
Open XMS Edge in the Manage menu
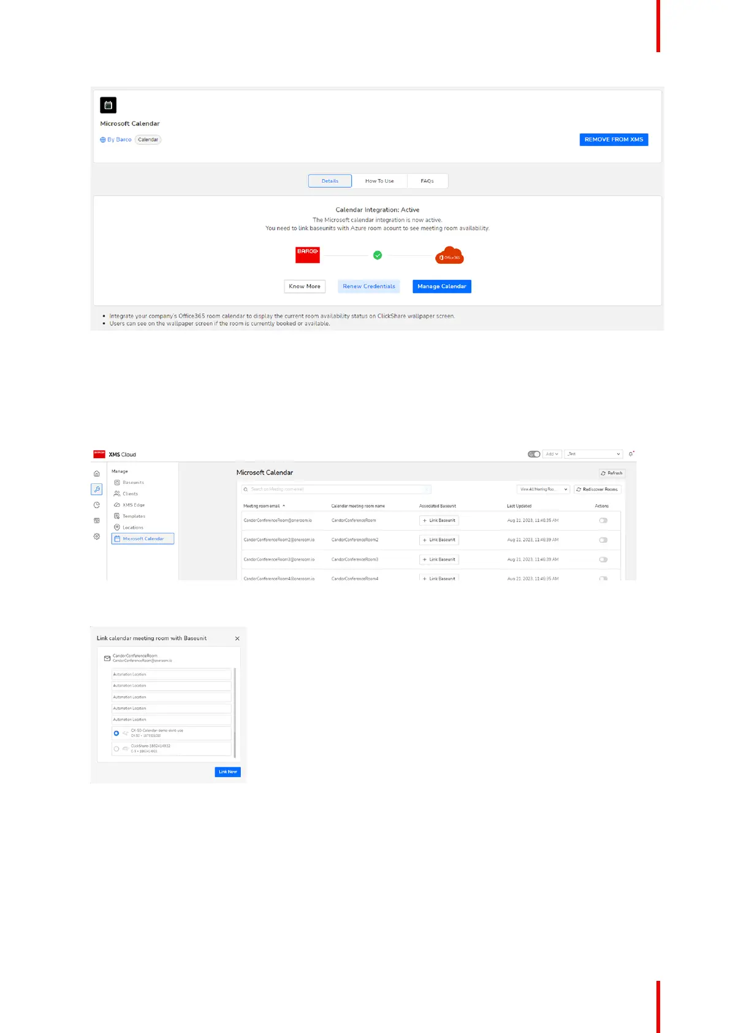pyautogui.click(x=134, y=505)
